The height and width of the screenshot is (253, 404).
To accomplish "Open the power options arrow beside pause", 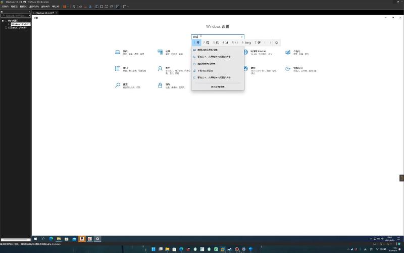I will [68, 7].
